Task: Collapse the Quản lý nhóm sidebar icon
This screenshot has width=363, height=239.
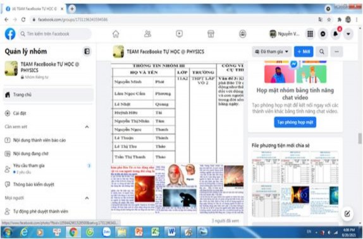Action: pos(87,51)
